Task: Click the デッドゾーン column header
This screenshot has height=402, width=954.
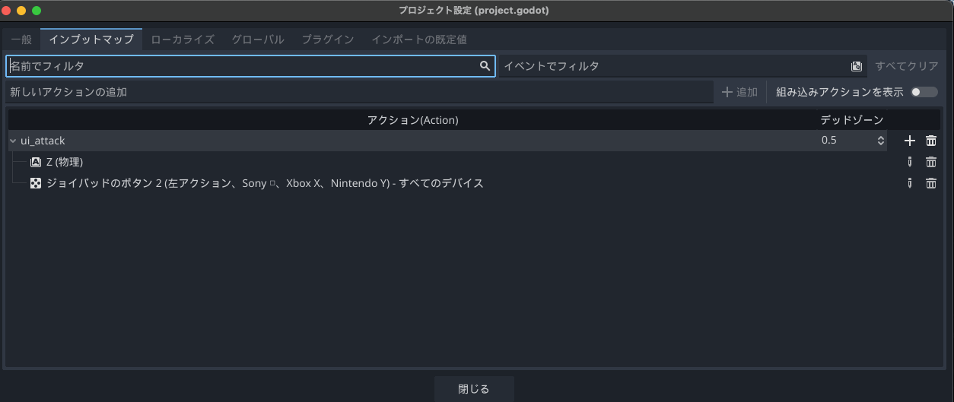Action: click(x=852, y=120)
